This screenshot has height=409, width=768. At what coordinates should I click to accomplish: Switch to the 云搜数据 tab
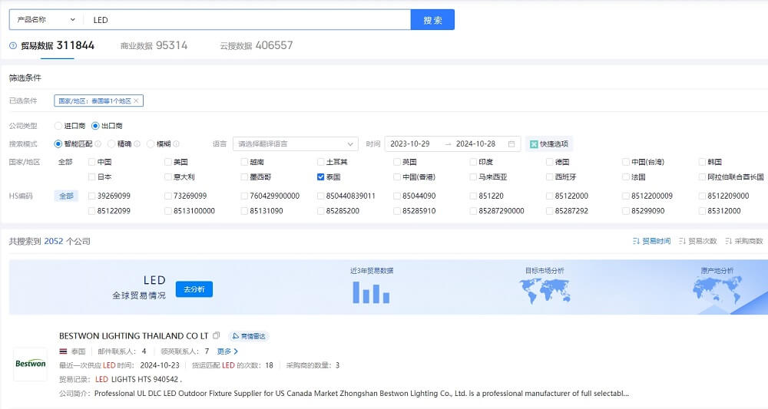tap(257, 45)
